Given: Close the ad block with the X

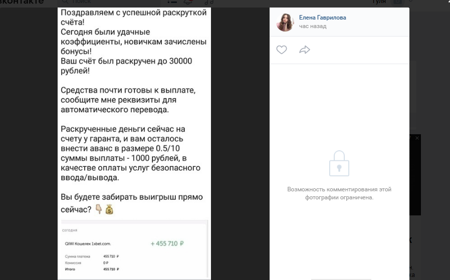Looking at the screenshot, I should click(x=417, y=138).
